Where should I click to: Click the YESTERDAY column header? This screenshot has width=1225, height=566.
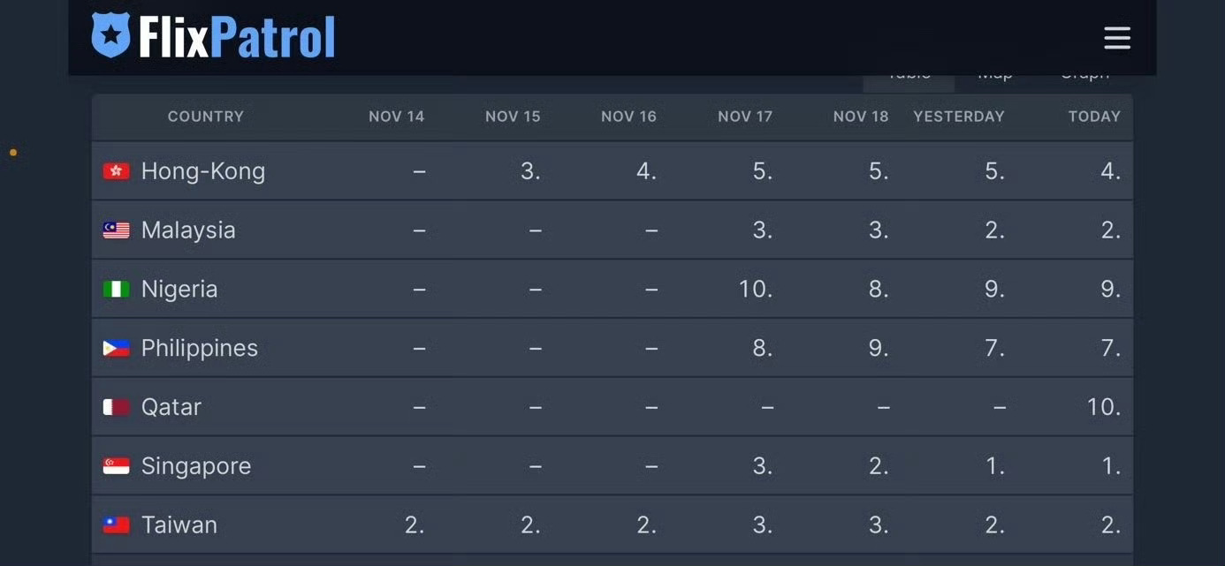959,117
